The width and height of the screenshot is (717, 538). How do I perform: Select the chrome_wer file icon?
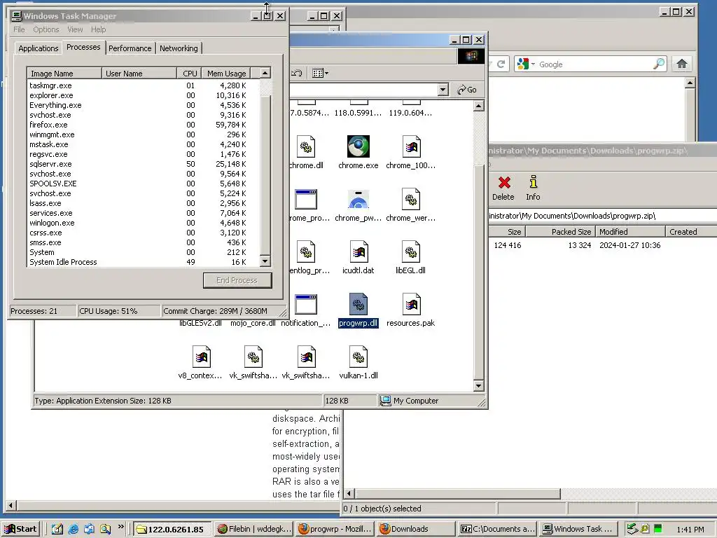410,199
